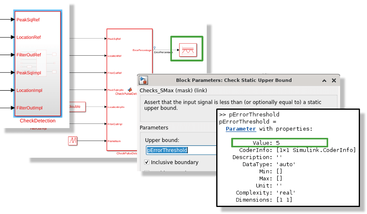Open the Parameter hyperlink in the command window
This screenshot has height=214, width=367.
click(x=241, y=129)
